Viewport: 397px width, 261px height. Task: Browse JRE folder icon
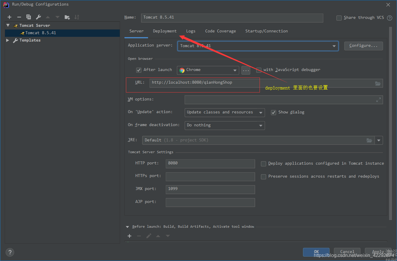[x=369, y=140]
